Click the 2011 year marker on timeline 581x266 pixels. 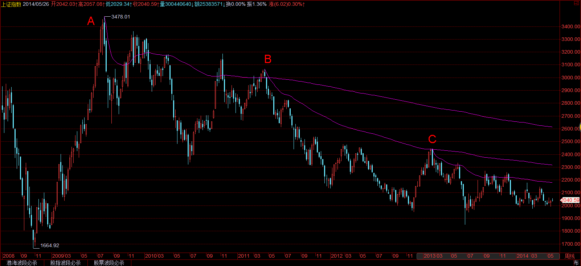[x=244, y=256]
